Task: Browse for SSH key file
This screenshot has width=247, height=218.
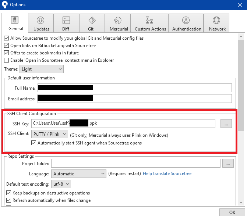Action: [226, 124]
